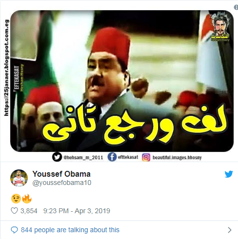Open the Youssef Obama display name
Image resolution: width=238 pixels, height=239 pixels.
click(x=61, y=174)
